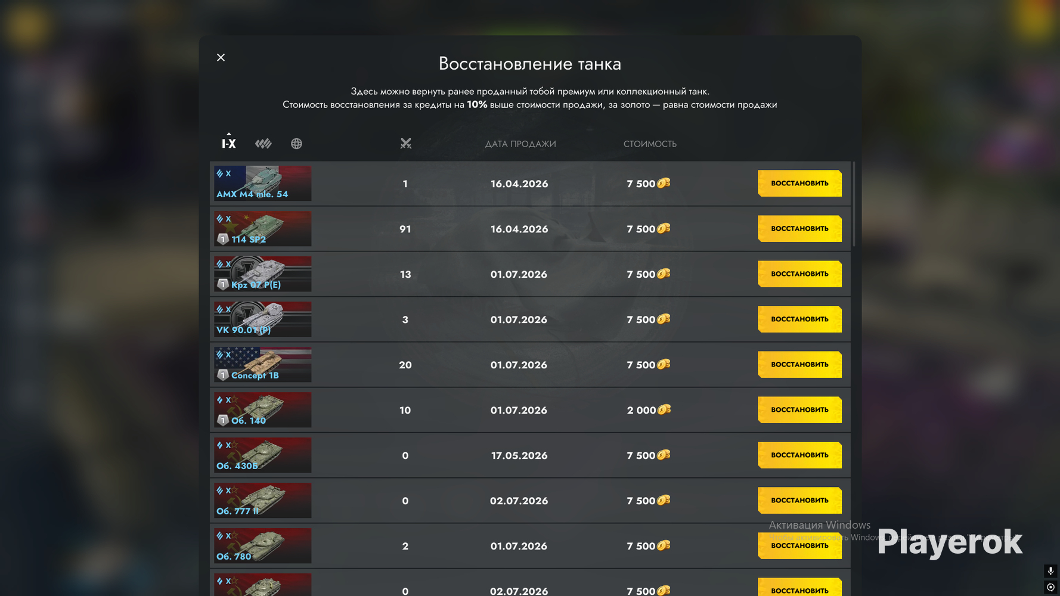Select the Об. 777 II tank thumbnail

point(263,500)
